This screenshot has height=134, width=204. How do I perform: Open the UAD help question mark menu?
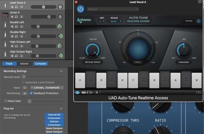pyautogui.click(x=199, y=93)
